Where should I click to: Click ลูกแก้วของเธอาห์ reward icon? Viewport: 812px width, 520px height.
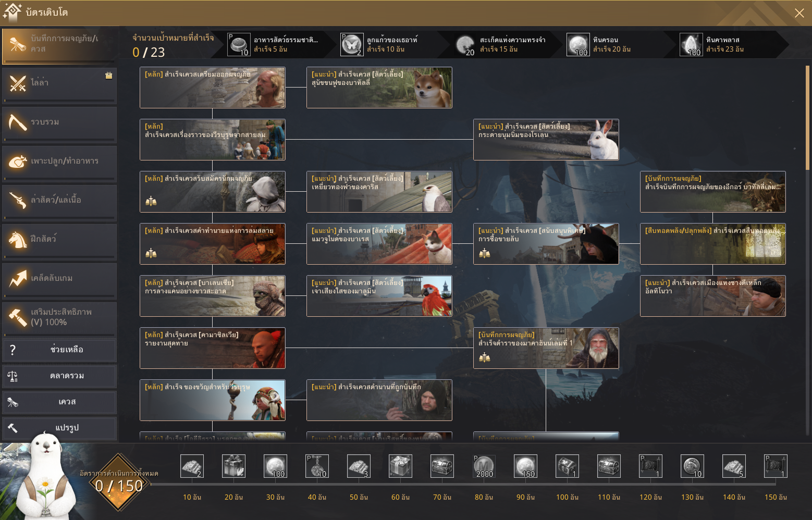pos(352,45)
